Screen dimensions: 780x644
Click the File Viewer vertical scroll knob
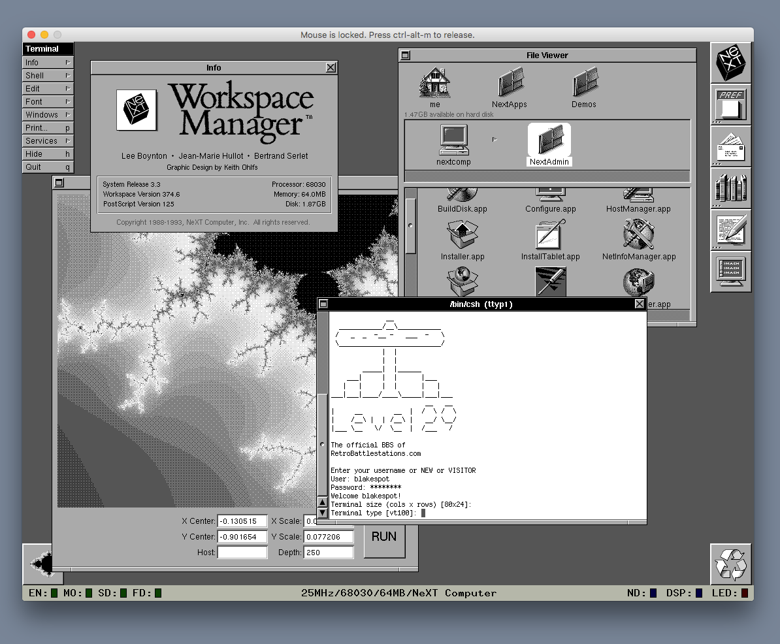tap(410, 226)
